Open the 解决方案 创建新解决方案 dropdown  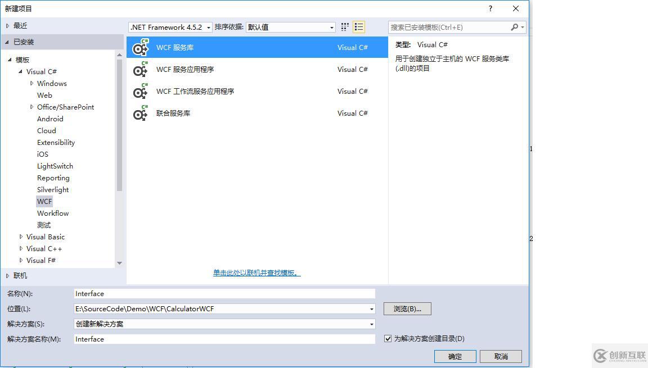point(225,324)
